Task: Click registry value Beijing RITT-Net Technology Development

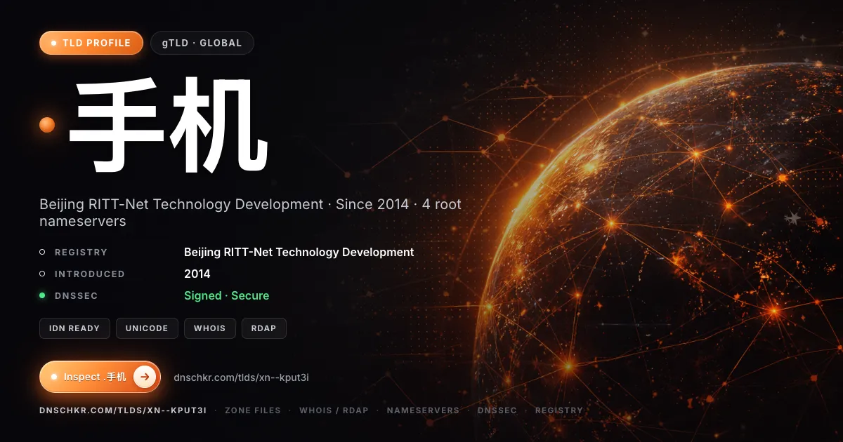Action: (299, 252)
